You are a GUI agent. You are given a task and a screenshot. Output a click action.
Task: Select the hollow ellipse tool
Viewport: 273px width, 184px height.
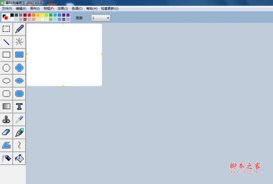click(6, 81)
